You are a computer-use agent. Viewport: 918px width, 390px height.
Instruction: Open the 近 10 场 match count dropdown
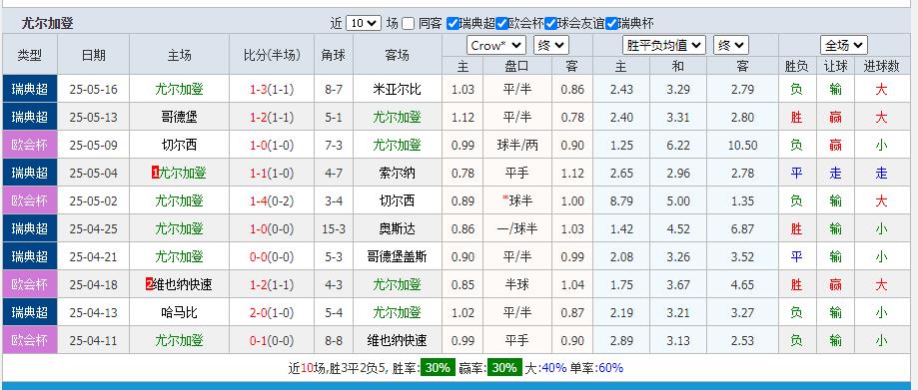[x=363, y=23]
